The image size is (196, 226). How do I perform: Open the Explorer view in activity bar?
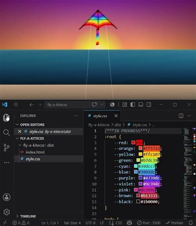coord(7,117)
